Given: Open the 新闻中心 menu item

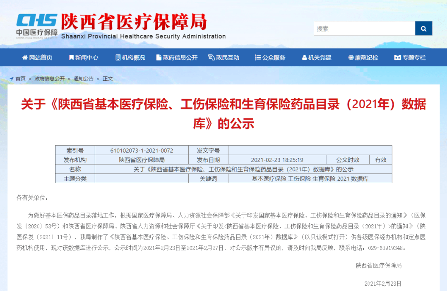Looking at the screenshot, I should coord(87,58).
